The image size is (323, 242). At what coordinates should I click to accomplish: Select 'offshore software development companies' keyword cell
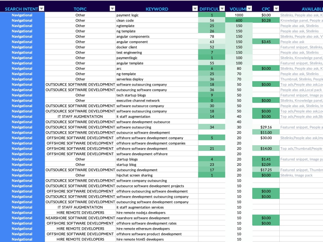pos(157,143)
